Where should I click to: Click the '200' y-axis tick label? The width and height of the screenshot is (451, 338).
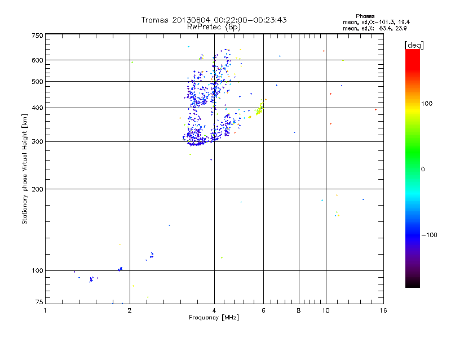[x=37, y=189]
